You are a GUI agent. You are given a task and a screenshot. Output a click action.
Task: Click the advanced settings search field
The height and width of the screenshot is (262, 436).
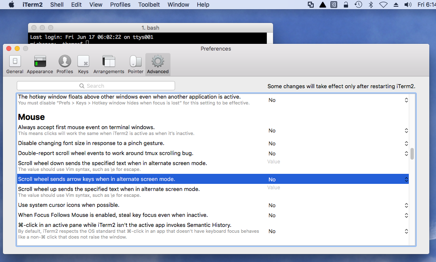click(x=96, y=86)
